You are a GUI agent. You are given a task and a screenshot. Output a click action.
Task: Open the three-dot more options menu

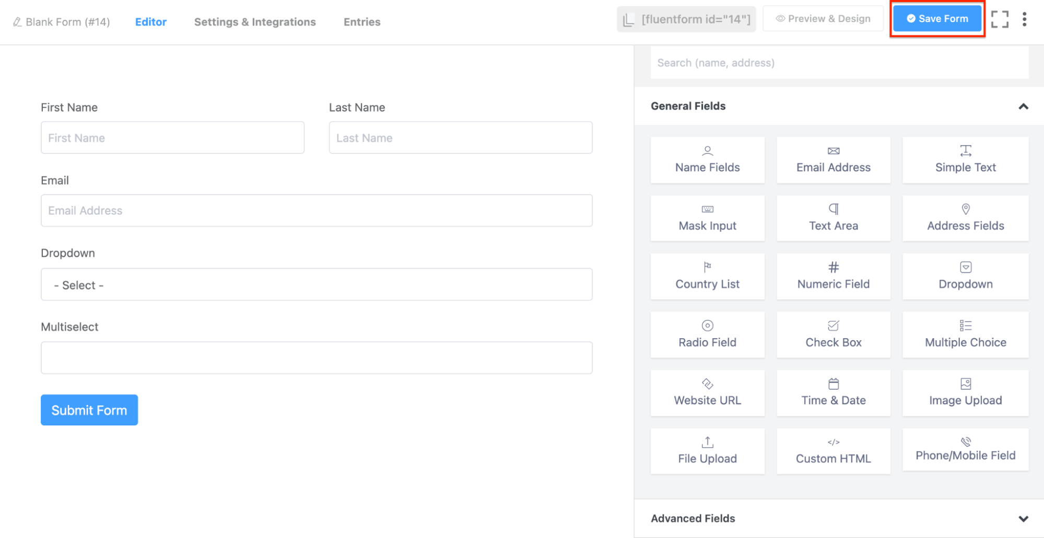click(1024, 19)
